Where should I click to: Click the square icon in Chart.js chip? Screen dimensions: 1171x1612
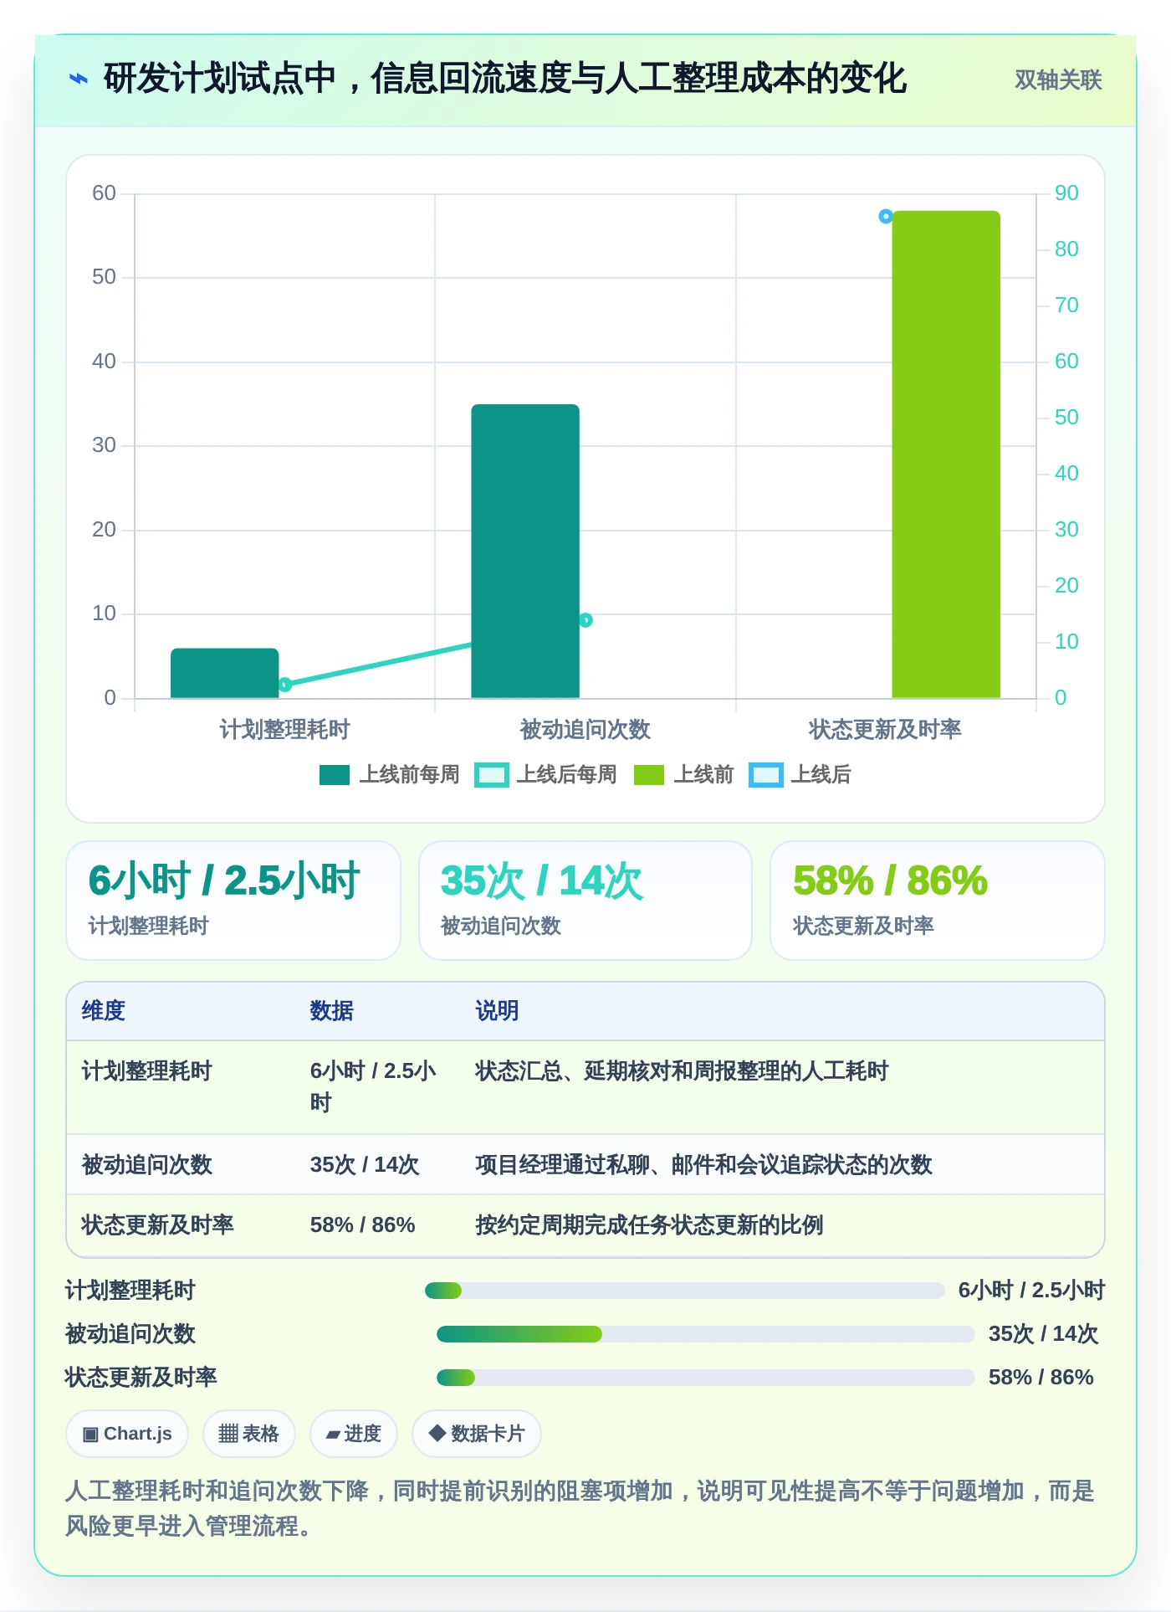click(90, 1435)
